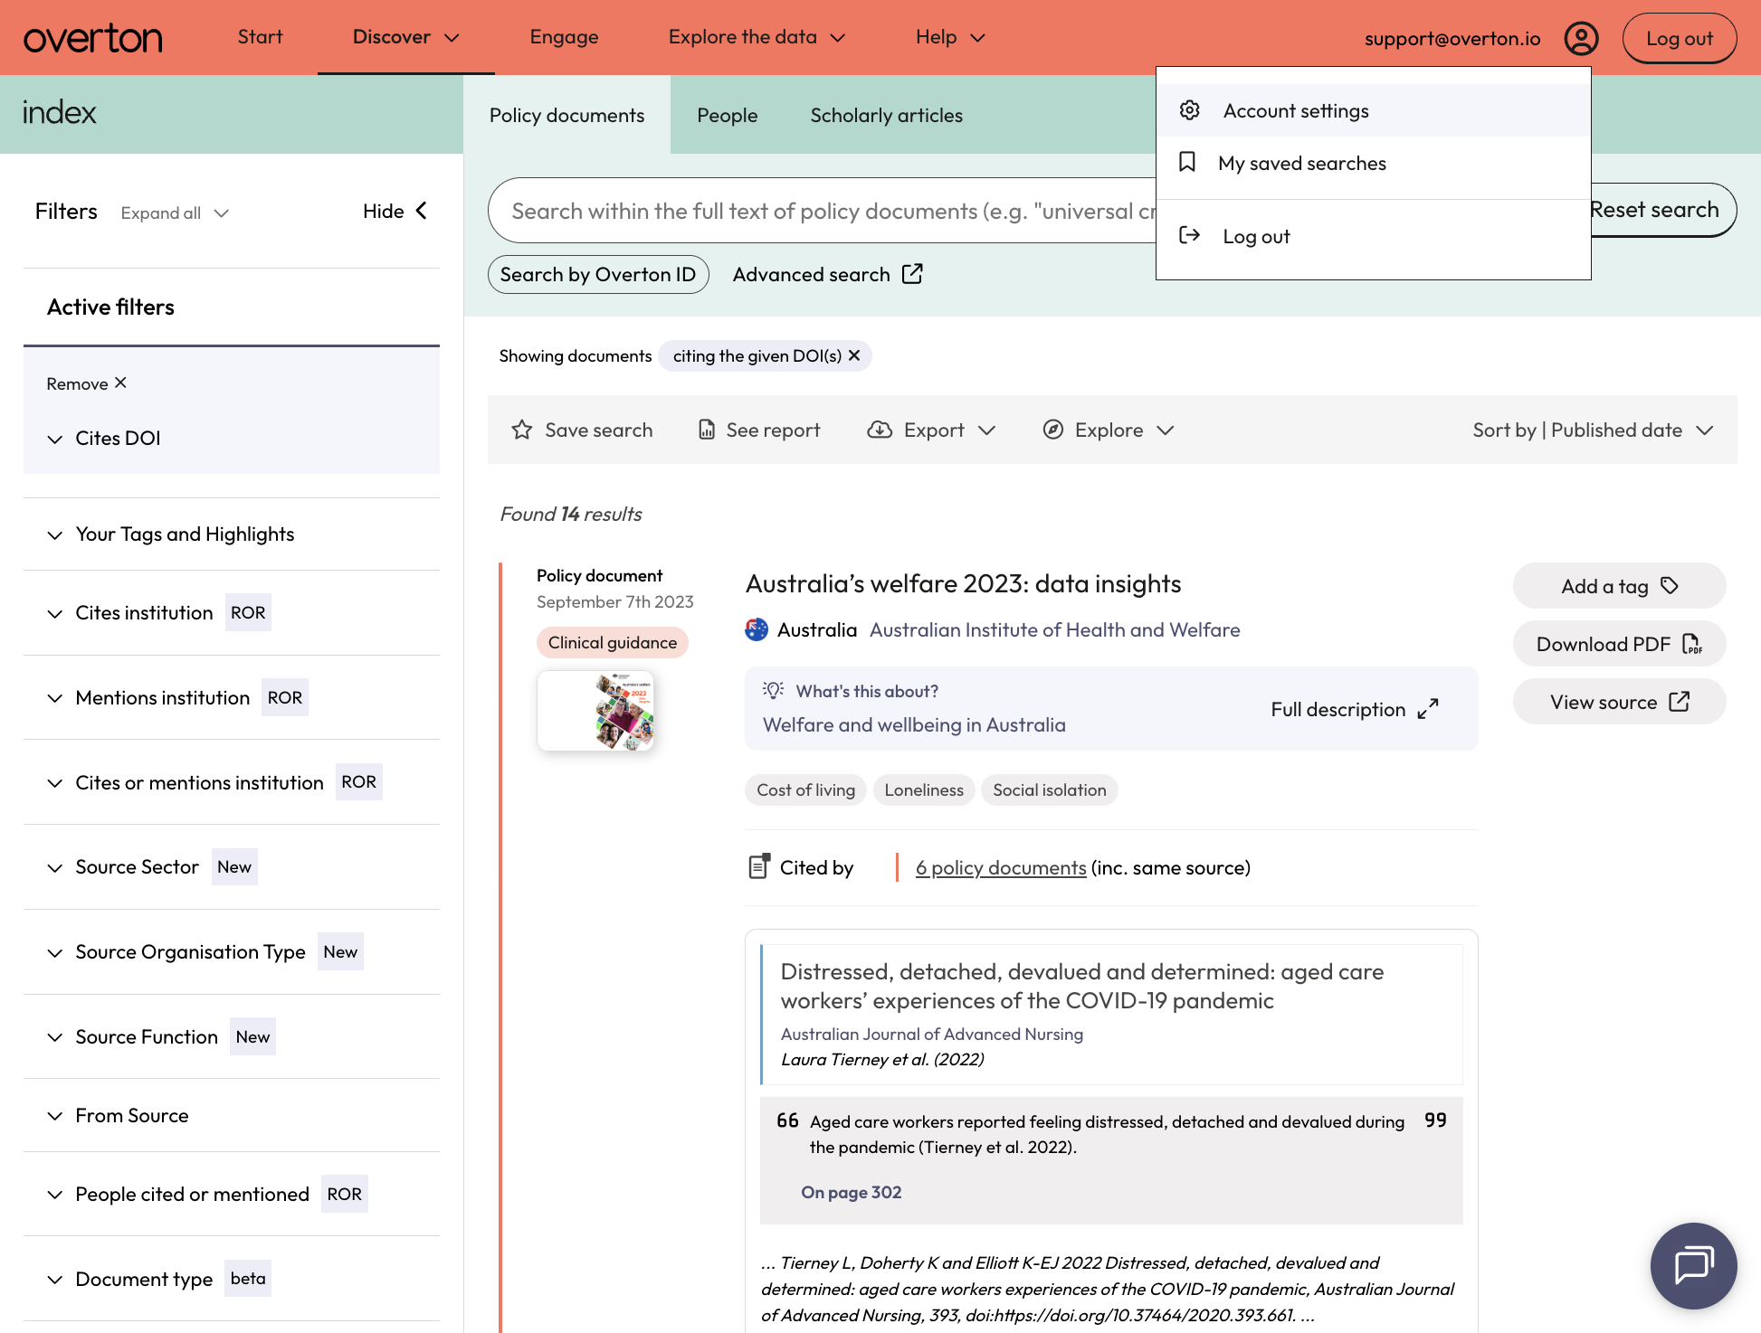Remove the active Cites DOI filter

point(87,383)
